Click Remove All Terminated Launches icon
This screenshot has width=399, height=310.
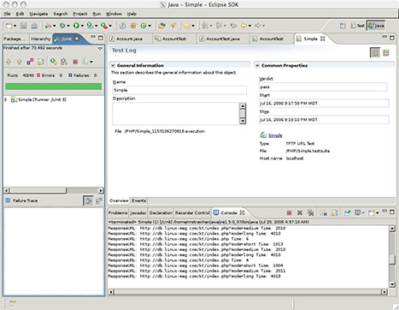[x=310, y=212]
